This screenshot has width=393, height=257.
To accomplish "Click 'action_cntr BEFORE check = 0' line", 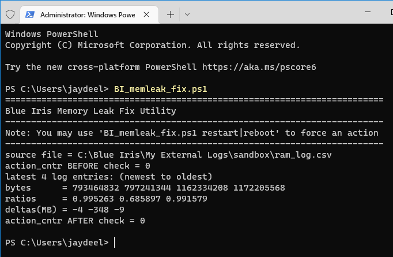I will coord(78,166).
